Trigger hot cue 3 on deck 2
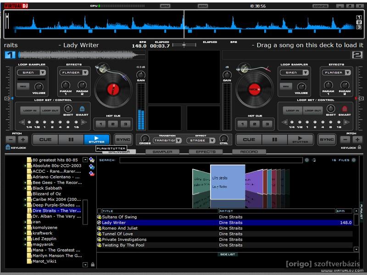This screenshot has height=275, width=367. pyautogui.click(x=267, y=124)
